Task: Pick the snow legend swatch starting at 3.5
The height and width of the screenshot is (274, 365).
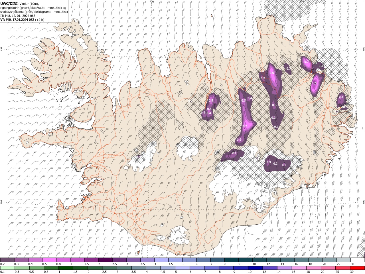Action: tap(147, 260)
